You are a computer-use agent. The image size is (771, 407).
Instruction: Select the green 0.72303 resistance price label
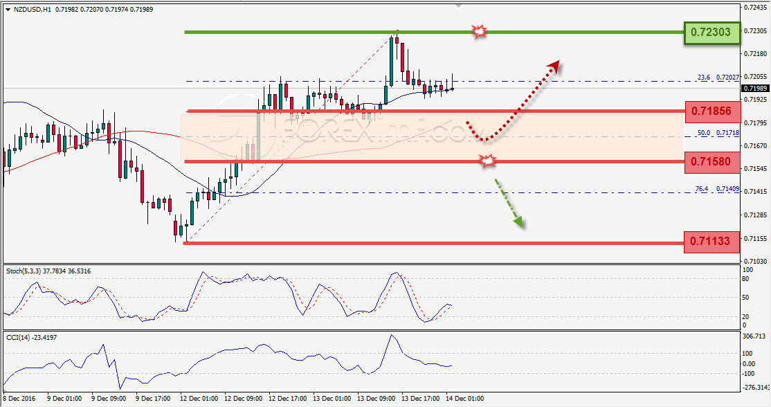tap(712, 33)
